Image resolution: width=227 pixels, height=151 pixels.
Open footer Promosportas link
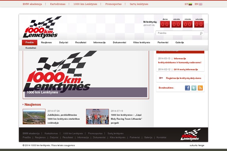tap(95, 134)
